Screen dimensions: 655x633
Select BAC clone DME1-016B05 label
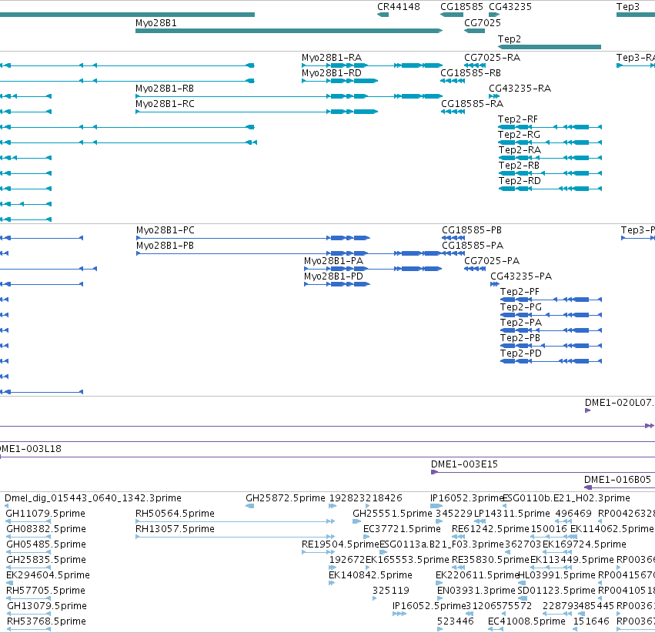pyautogui.click(x=617, y=480)
